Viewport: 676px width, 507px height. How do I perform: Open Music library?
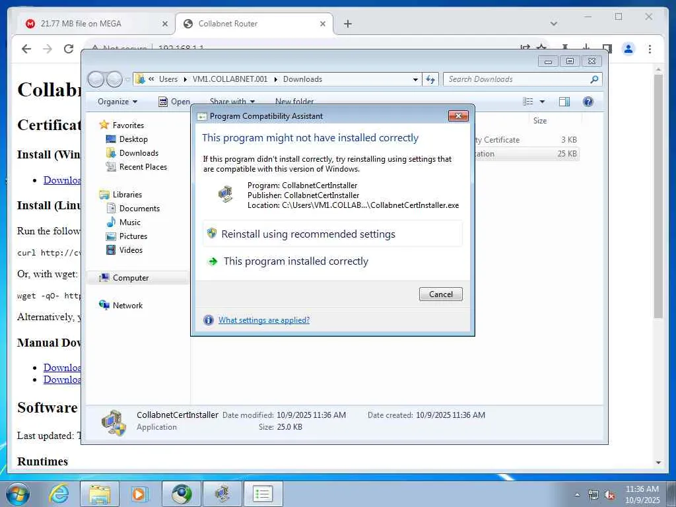click(130, 222)
